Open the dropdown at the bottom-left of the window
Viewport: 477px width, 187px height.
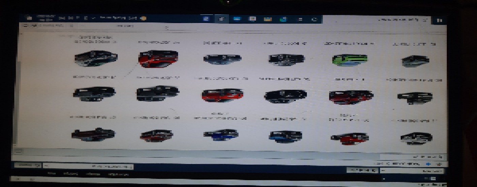tap(28, 165)
